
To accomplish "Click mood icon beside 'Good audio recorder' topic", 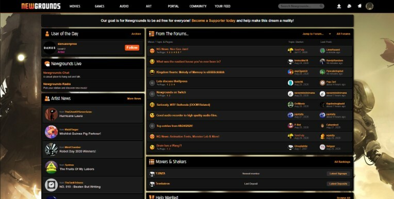I will point(152,115).
